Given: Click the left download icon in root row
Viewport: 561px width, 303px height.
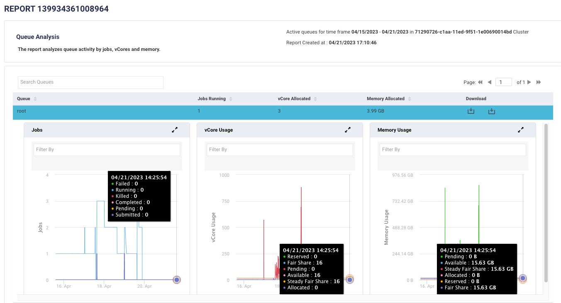Looking at the screenshot, I should [471, 111].
